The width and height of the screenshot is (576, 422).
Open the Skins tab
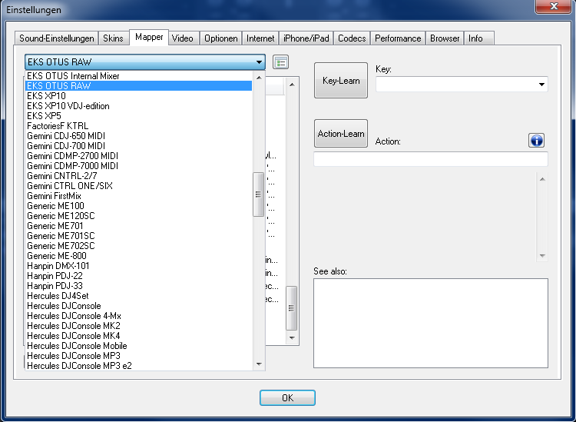(x=113, y=38)
